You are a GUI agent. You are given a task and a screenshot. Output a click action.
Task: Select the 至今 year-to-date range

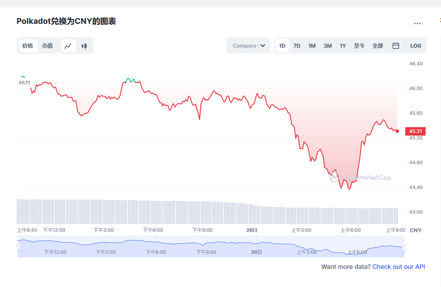359,45
